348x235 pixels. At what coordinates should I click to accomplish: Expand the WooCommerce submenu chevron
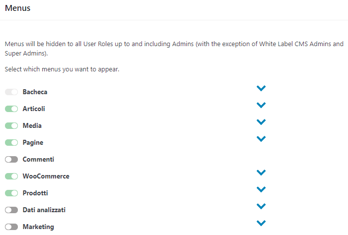[x=261, y=173]
